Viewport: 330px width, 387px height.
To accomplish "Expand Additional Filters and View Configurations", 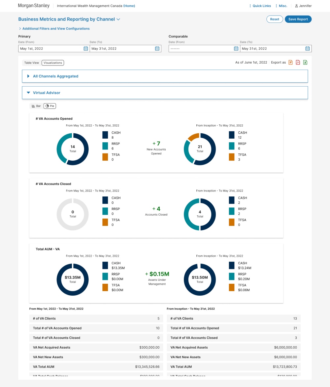I will [x=54, y=29].
